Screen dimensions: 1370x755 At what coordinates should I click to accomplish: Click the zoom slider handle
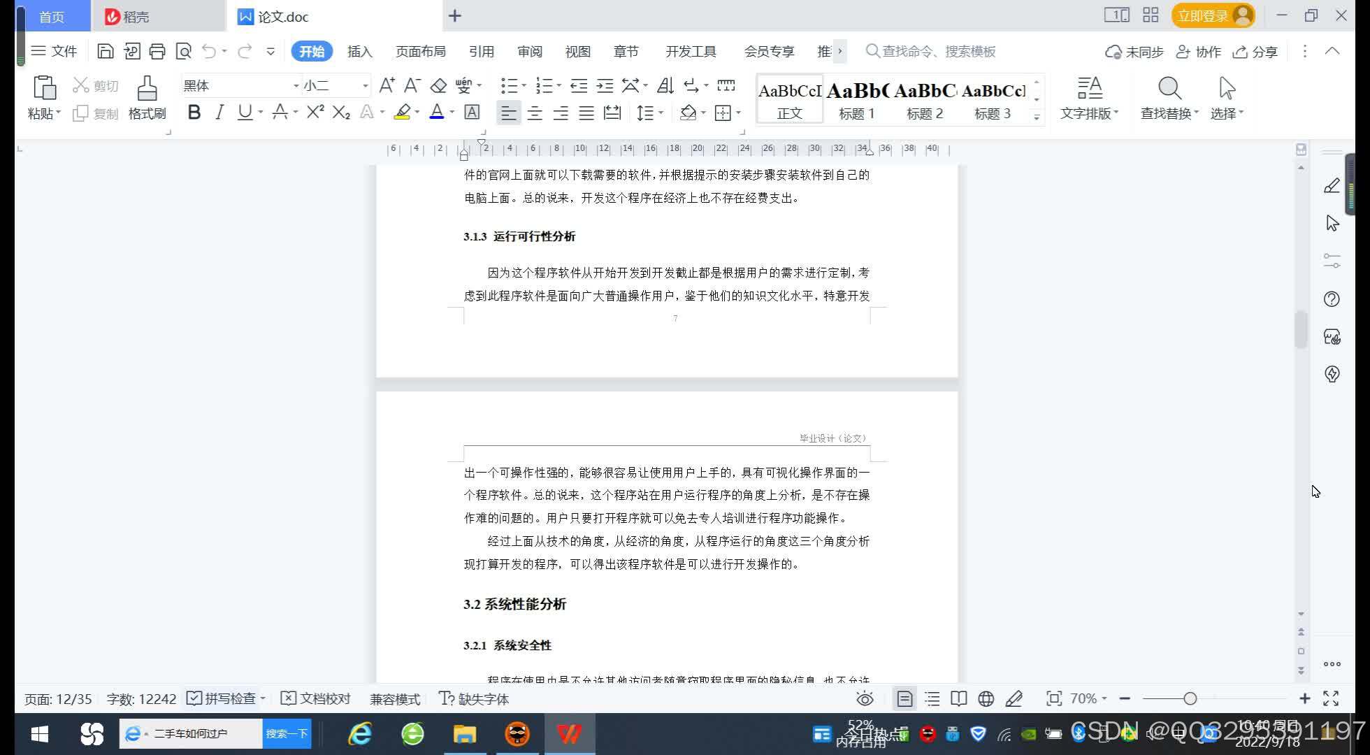pyautogui.click(x=1190, y=698)
